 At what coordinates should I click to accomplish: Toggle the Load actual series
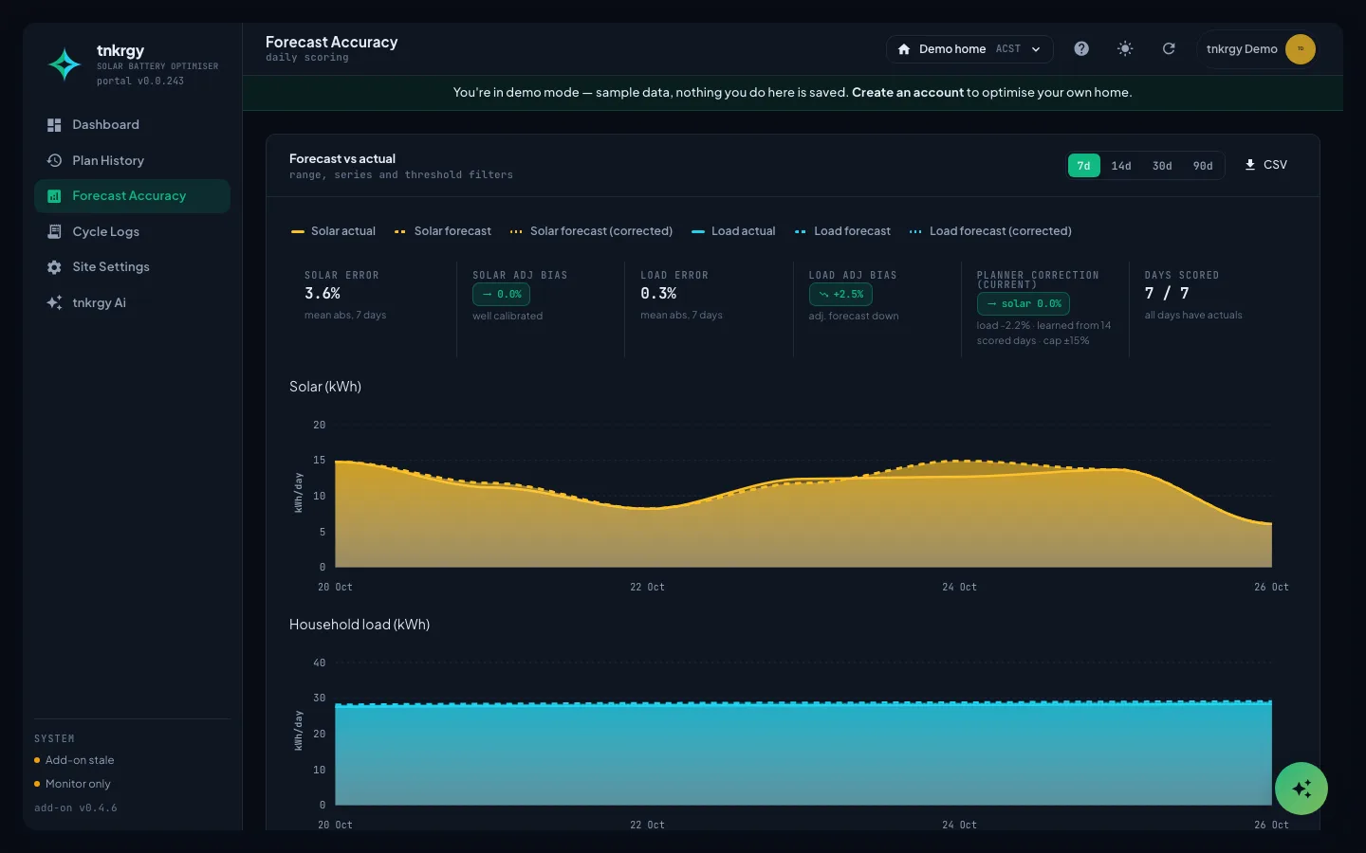733,231
